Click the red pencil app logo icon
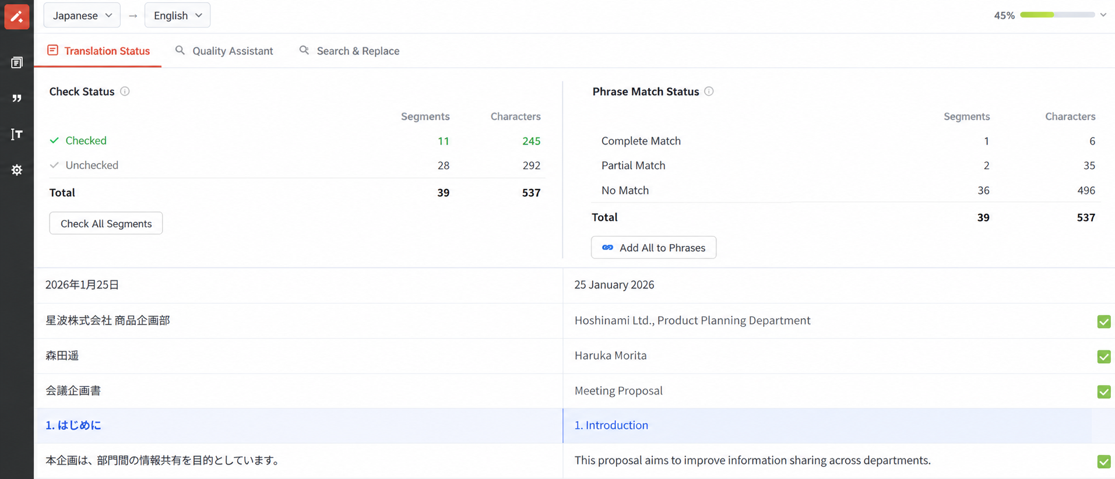The width and height of the screenshot is (1115, 479). pyautogui.click(x=17, y=16)
